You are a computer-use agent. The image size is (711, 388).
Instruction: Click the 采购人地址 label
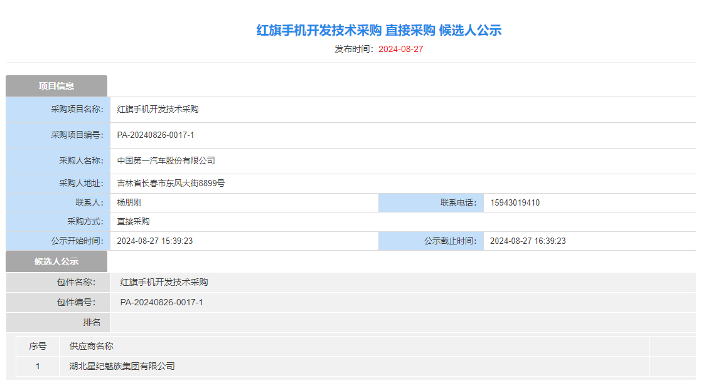(x=81, y=184)
